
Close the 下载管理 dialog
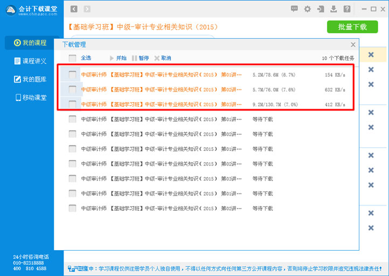click(353, 45)
